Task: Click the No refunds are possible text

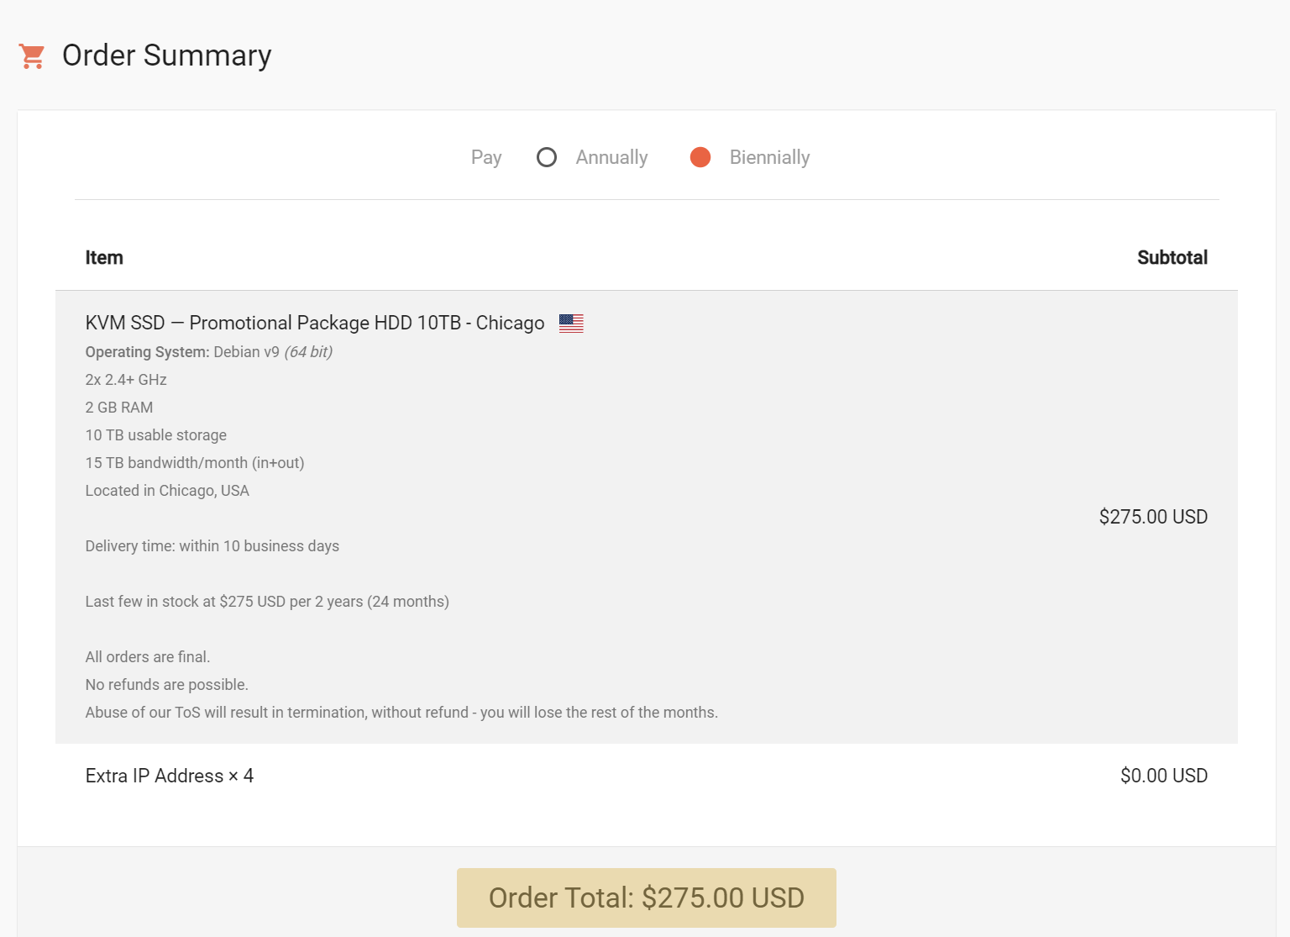Action: (166, 685)
